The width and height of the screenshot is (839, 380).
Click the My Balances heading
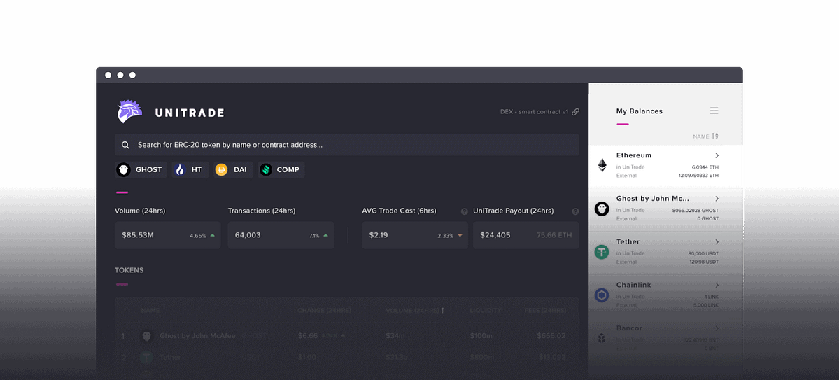click(x=640, y=111)
